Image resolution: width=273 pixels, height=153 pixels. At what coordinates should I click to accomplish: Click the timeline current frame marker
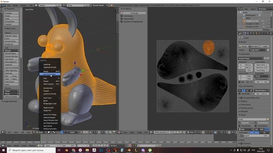click(x=41, y=138)
